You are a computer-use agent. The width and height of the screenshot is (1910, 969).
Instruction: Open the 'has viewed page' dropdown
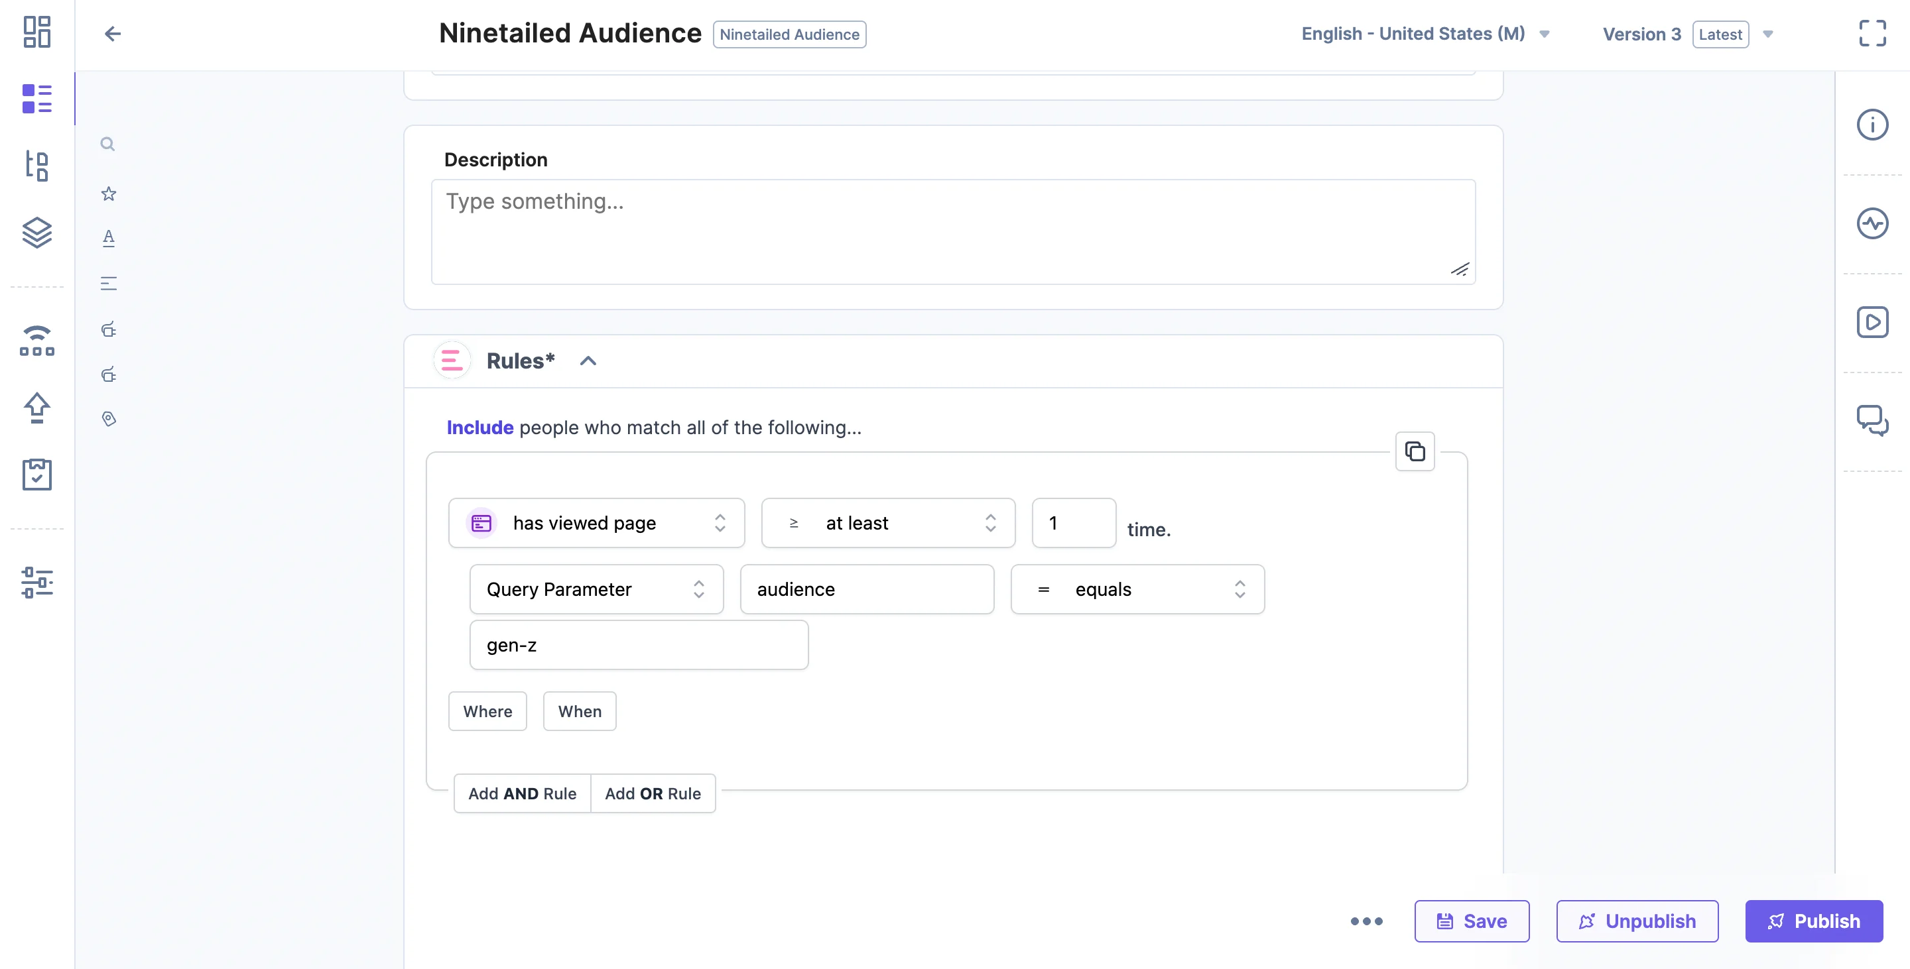coord(596,523)
